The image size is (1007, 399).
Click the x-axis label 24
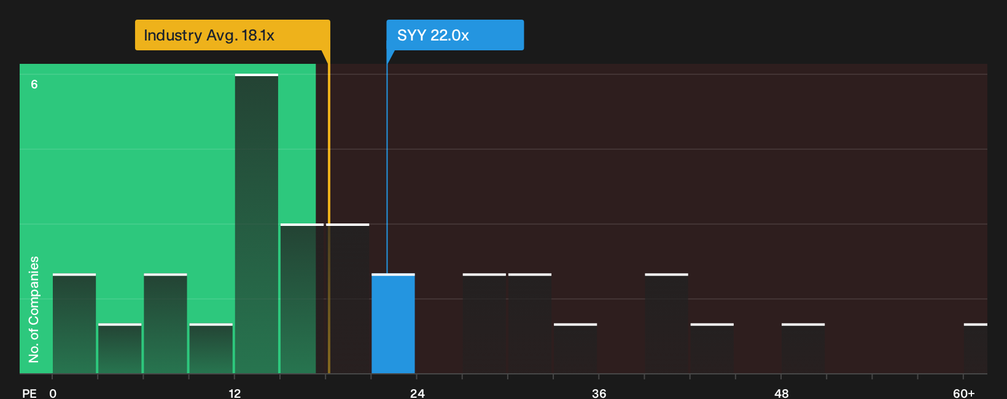tap(418, 393)
